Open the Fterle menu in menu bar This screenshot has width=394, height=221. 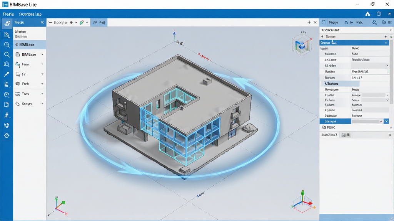pyautogui.click(x=8, y=14)
